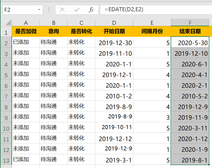Click the 开始日期 header cell
The image size is (212, 168).
tap(114, 31)
